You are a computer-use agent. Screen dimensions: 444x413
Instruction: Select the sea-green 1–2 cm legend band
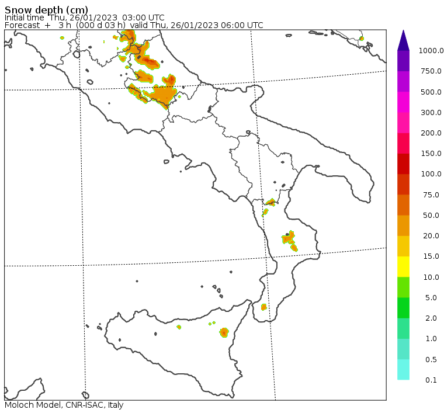403,328
